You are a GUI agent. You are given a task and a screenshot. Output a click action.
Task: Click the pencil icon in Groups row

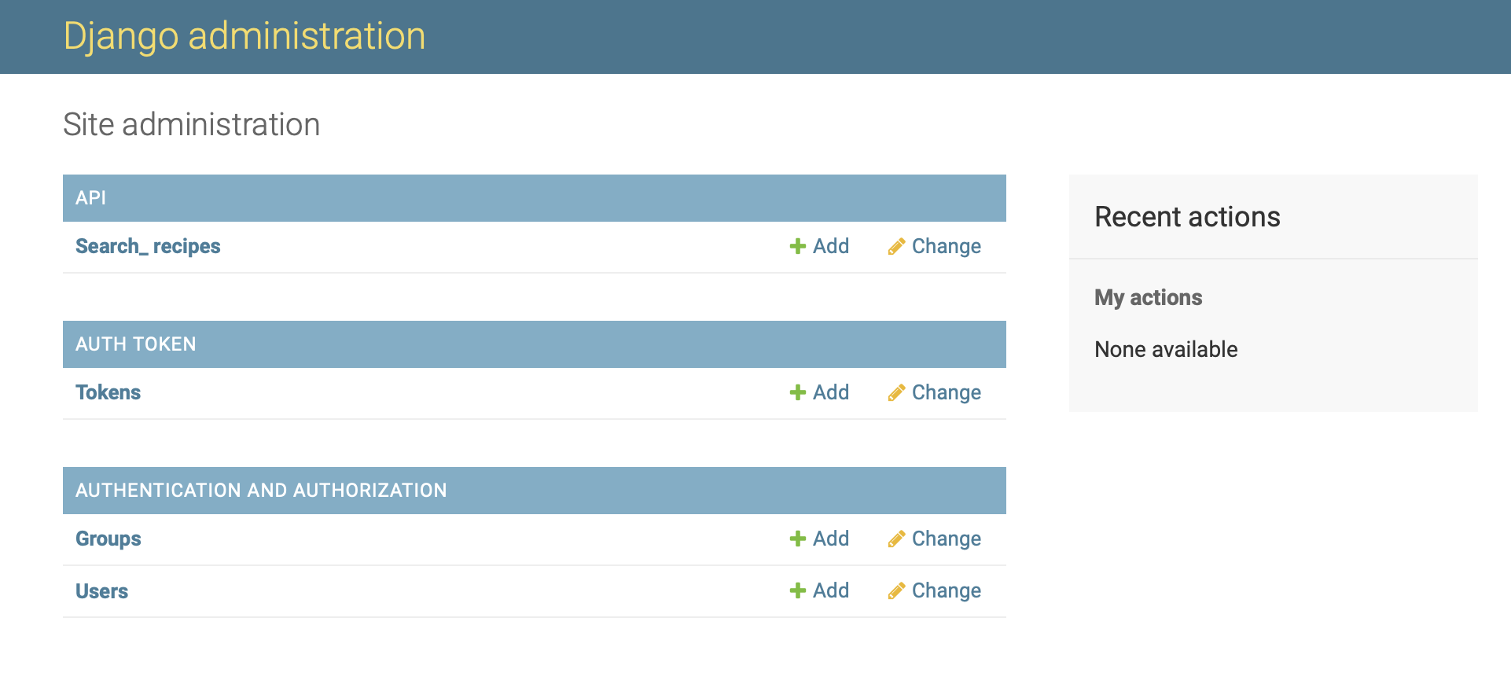(x=896, y=539)
